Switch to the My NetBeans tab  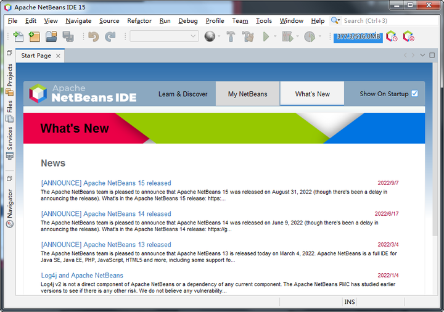coord(248,94)
